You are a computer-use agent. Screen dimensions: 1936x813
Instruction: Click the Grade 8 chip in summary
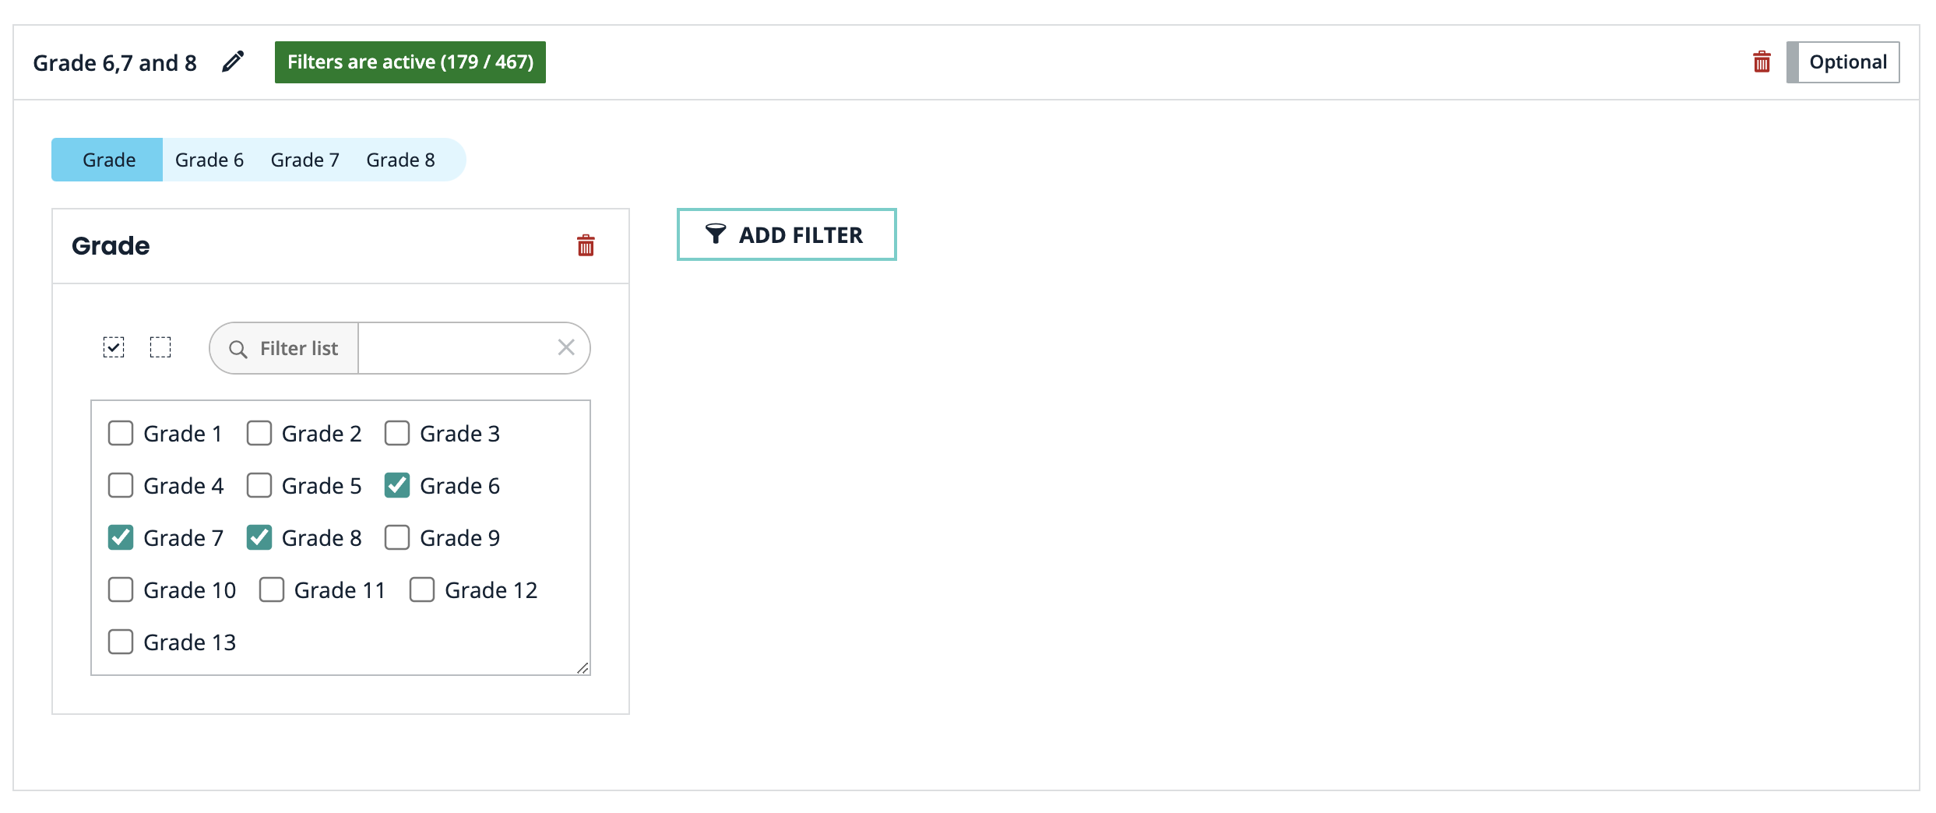(x=400, y=160)
